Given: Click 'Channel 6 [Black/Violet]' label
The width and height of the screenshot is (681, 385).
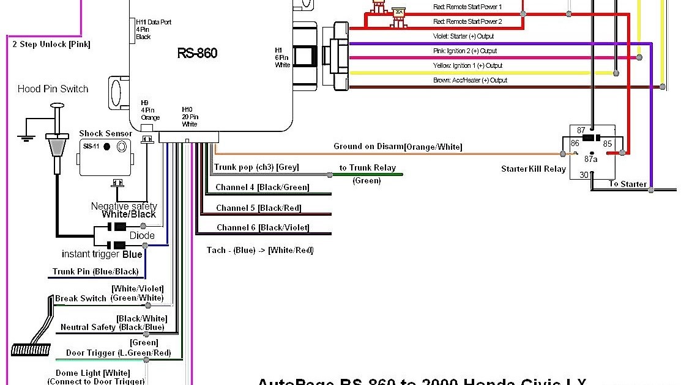Looking at the screenshot, I should [262, 227].
